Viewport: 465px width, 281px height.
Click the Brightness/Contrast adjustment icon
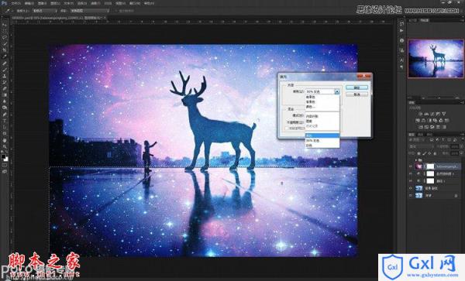click(421, 114)
